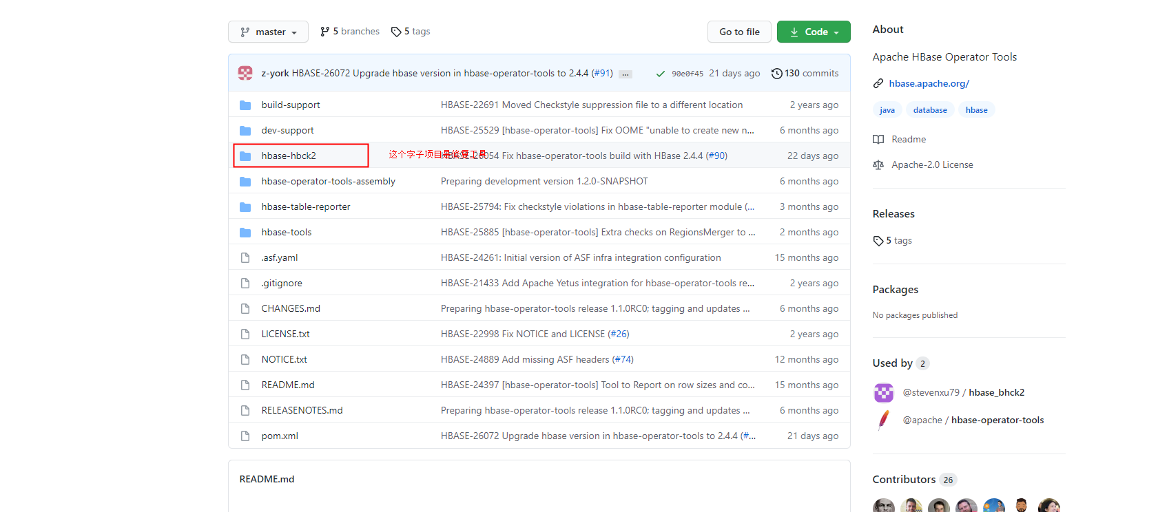Open the Used by heading link
This screenshot has height=512, width=1158.
click(901, 363)
